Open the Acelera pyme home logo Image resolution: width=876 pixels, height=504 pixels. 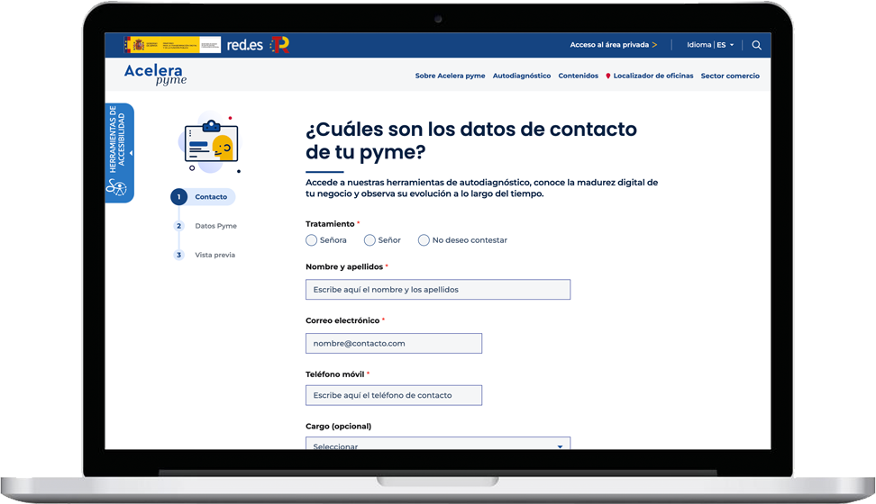coord(155,74)
